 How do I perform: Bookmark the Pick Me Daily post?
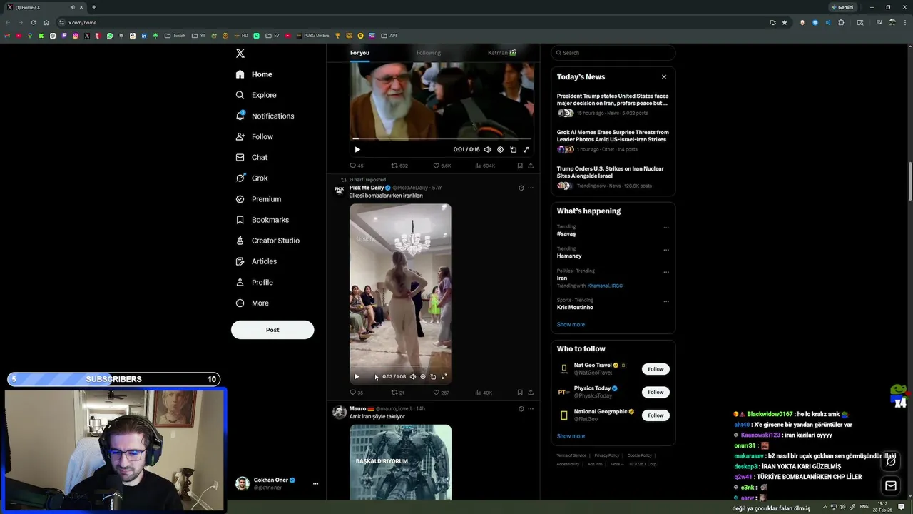(520, 393)
